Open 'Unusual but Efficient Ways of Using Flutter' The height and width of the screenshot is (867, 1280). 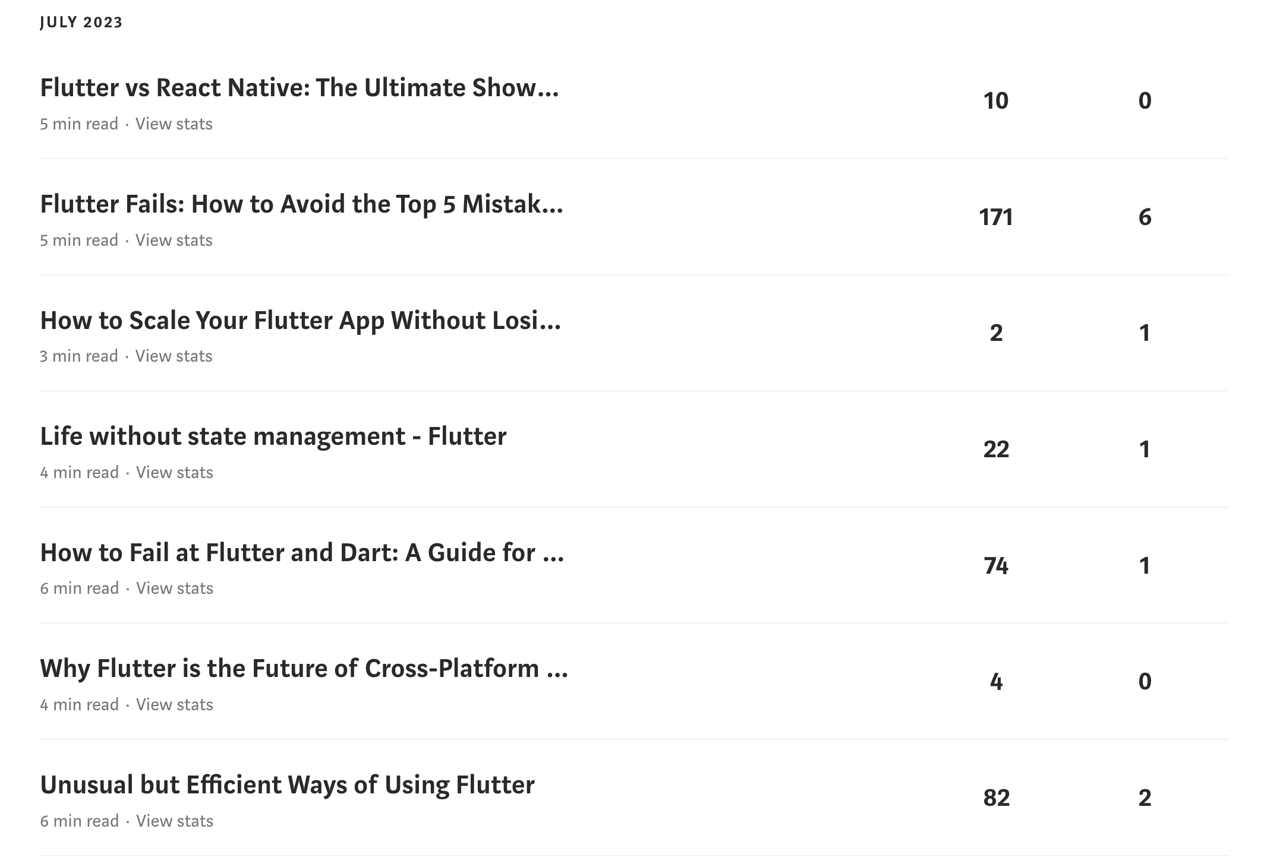287,785
